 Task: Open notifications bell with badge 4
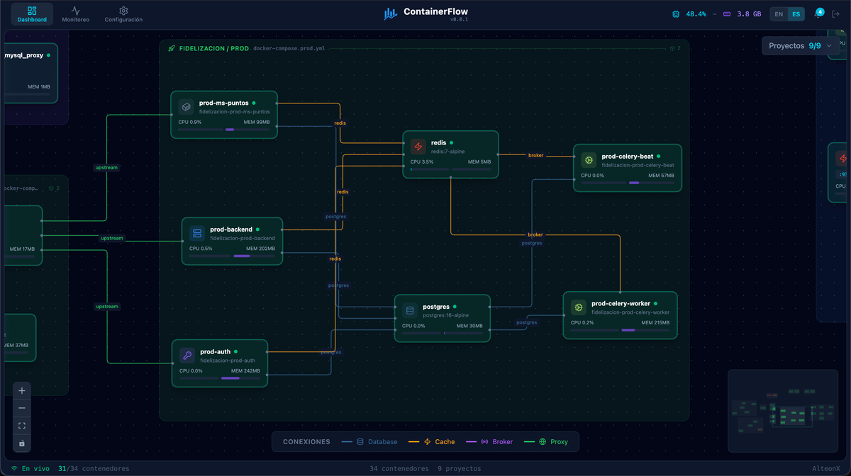click(818, 14)
